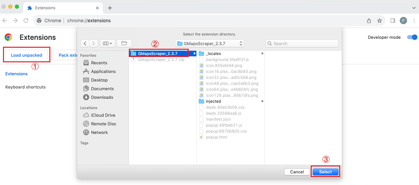The image size is (419, 185).
Task: Toggle the Developer mode switch
Action: point(412,37)
